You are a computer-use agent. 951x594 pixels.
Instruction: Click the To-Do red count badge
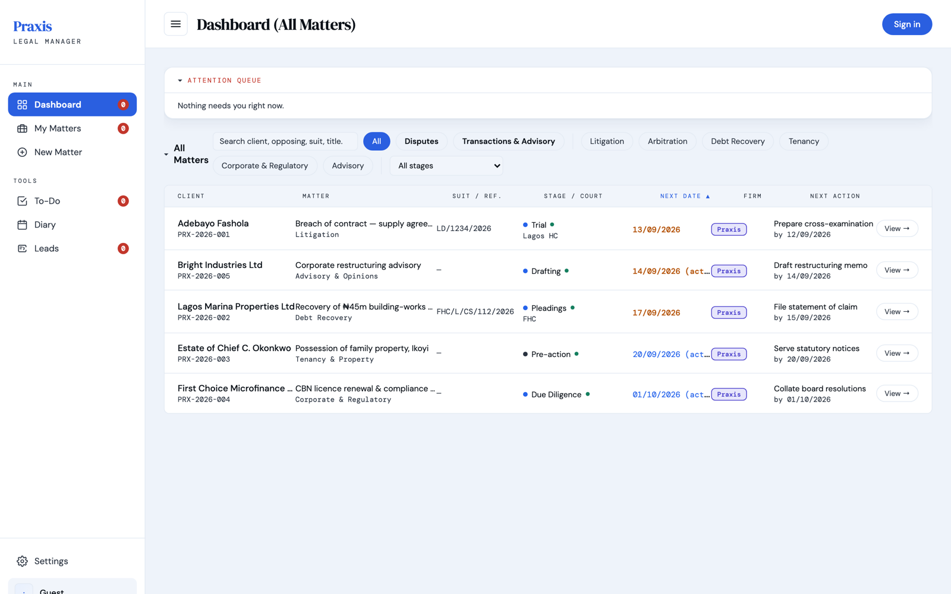[x=123, y=201]
